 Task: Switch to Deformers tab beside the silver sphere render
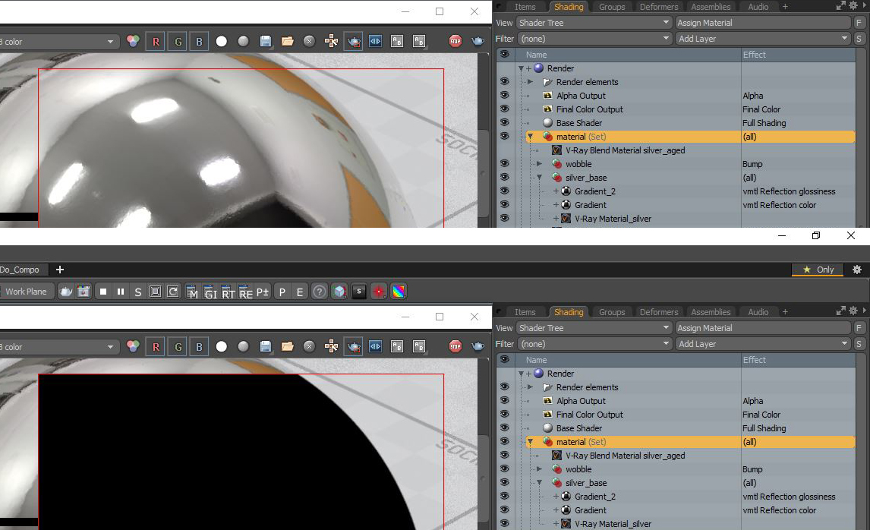pos(659,7)
